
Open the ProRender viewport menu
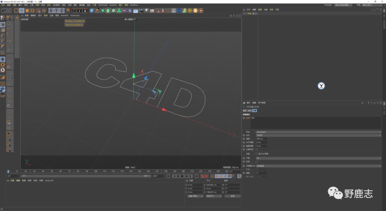pyautogui.click(x=75, y=16)
